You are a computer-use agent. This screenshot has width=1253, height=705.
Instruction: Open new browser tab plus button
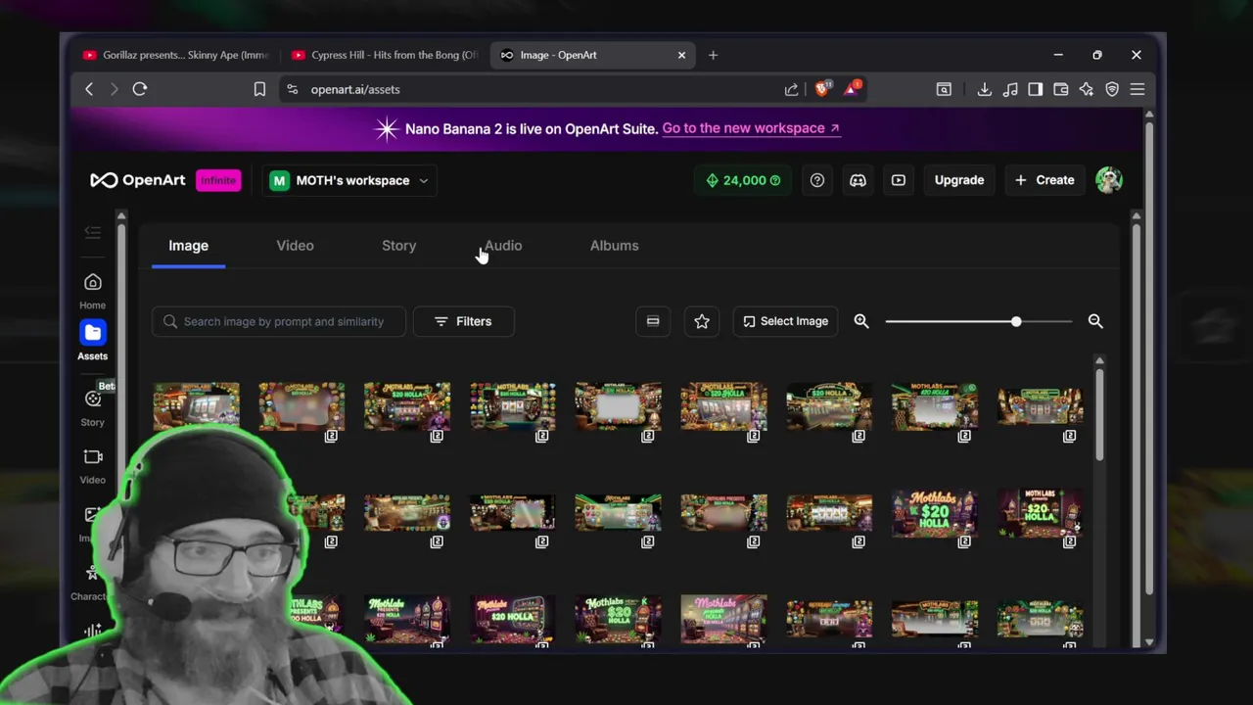[x=713, y=55]
